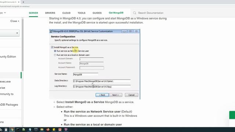The image size is (235, 132).
Task: Follow the Get MongoDB link
Action: tap(116, 13)
